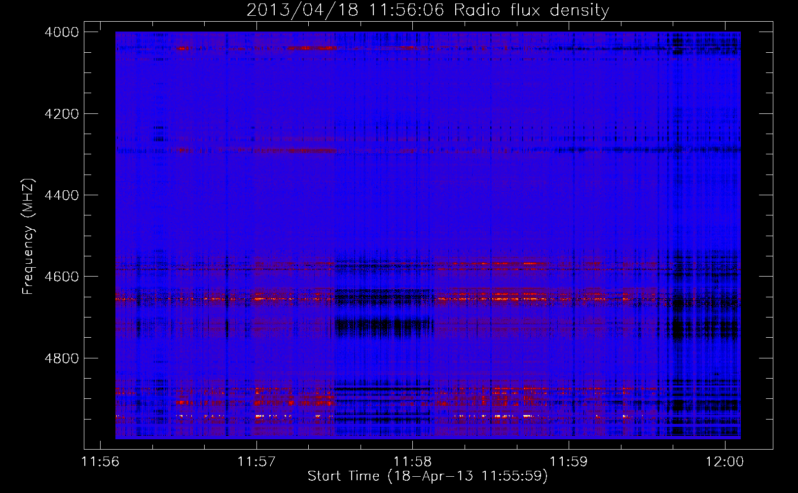Click the 11:56 time tick label
This screenshot has width=798, height=493.
point(100,462)
